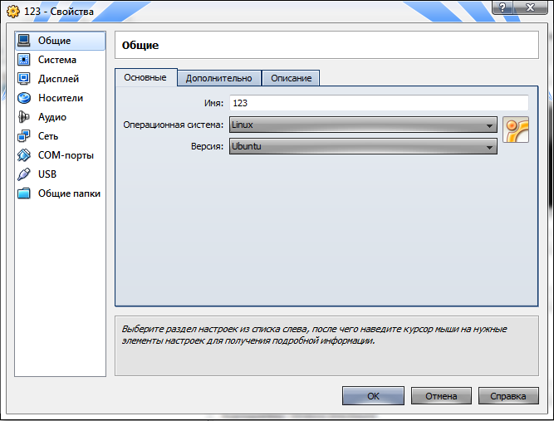Open the Дополнительно tab
The image size is (554, 421).
219,78
